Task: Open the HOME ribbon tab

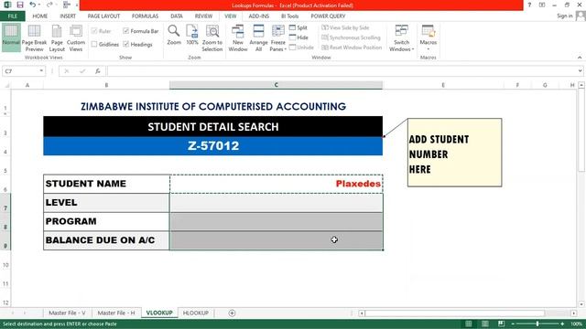Action: click(x=39, y=16)
